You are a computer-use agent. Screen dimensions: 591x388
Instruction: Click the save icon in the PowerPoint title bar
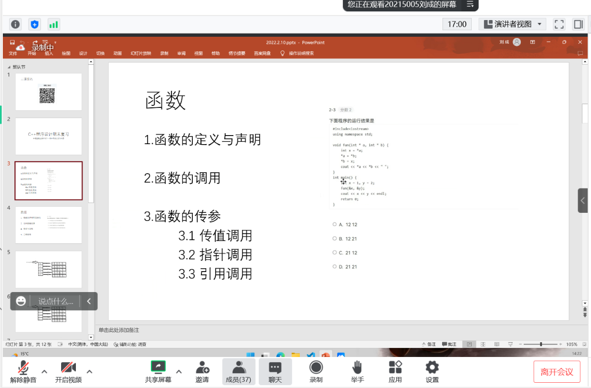[12, 42]
